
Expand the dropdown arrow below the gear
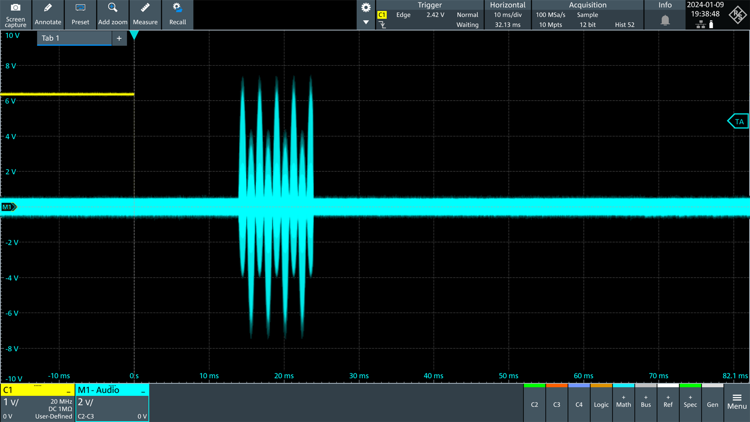coord(366,22)
